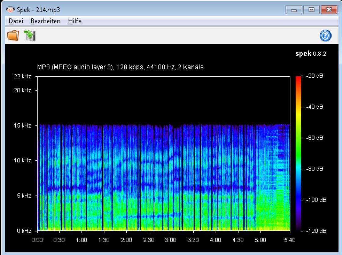
Task: Open a file with the folder icon
Action: click(13, 36)
